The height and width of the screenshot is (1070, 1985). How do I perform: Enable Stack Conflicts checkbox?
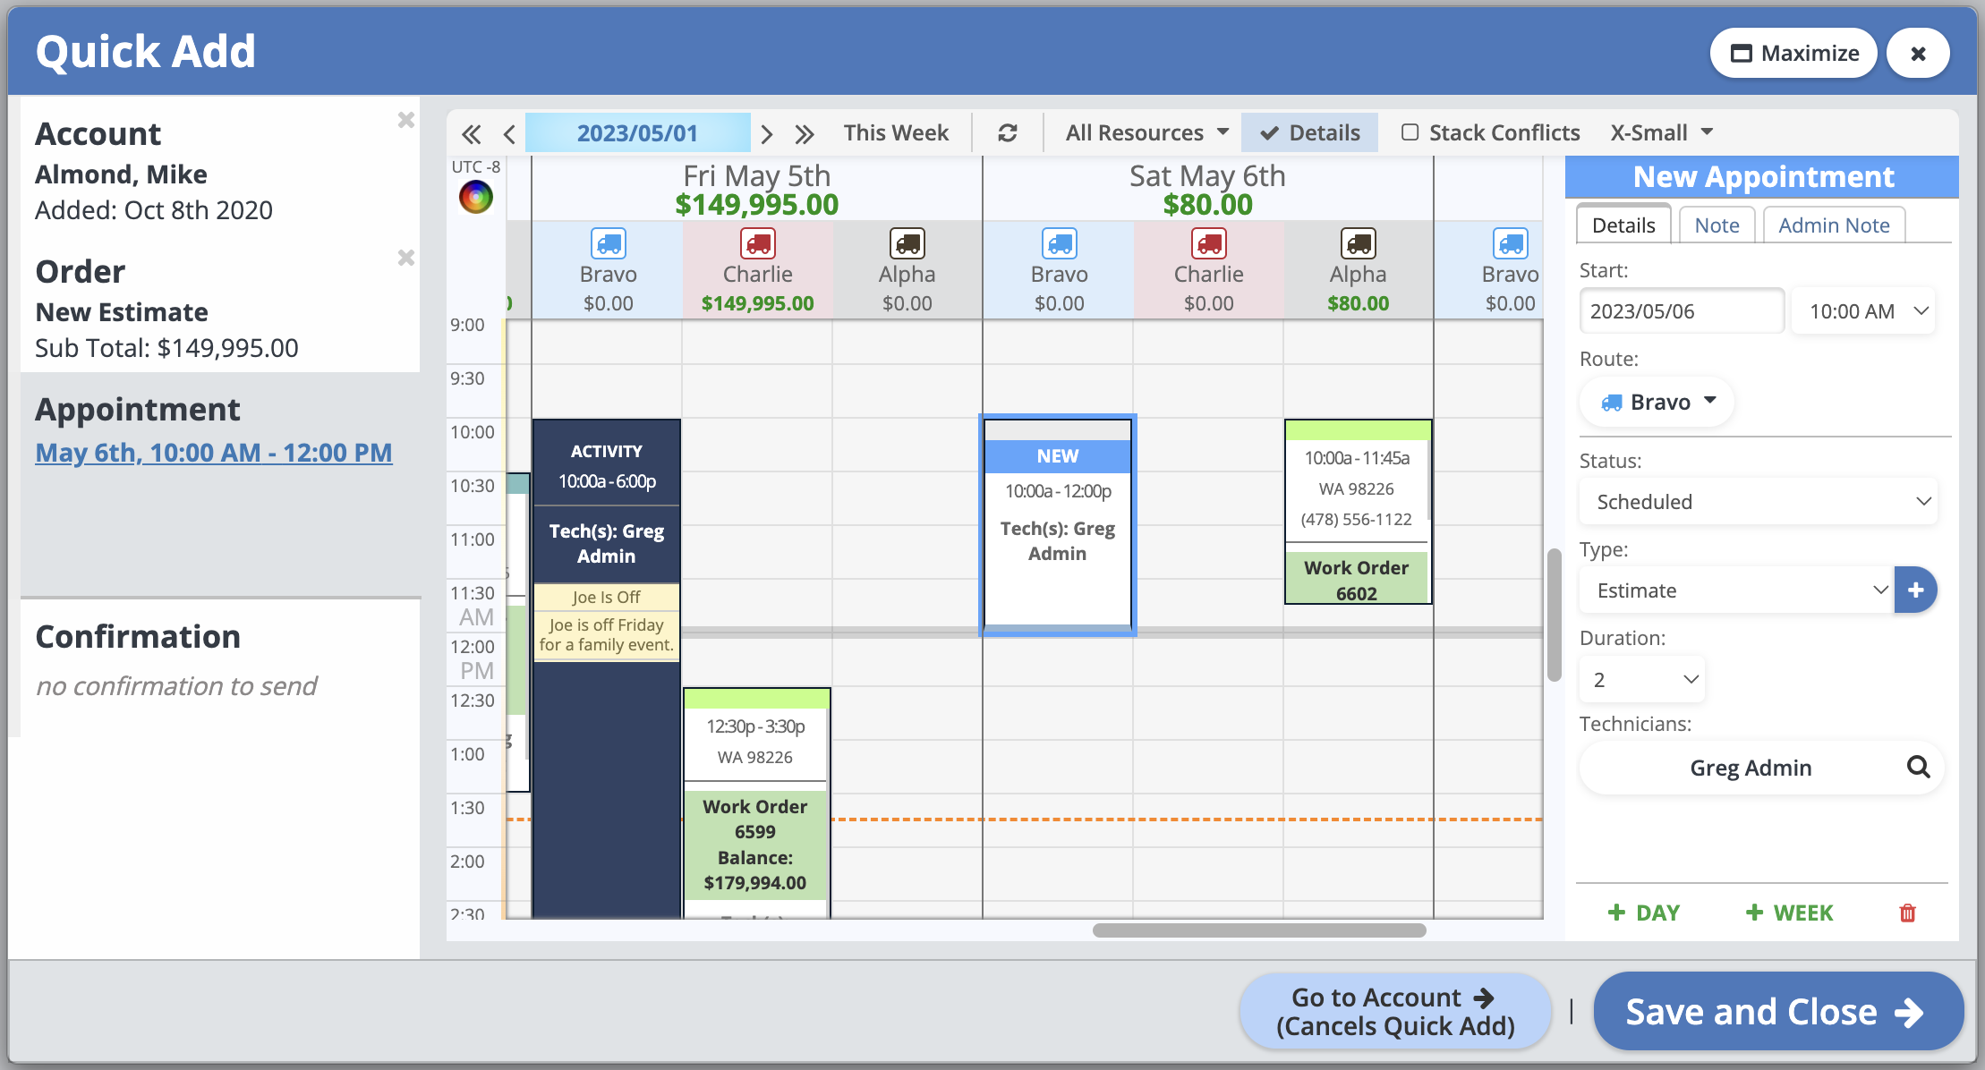[1410, 132]
